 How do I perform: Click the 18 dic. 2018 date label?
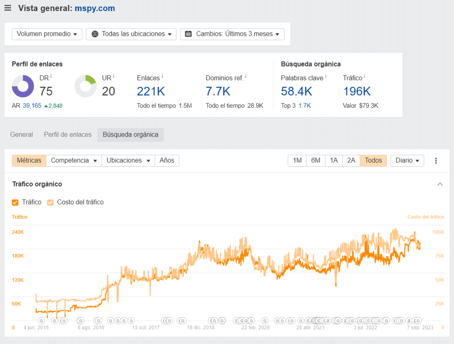point(201,328)
